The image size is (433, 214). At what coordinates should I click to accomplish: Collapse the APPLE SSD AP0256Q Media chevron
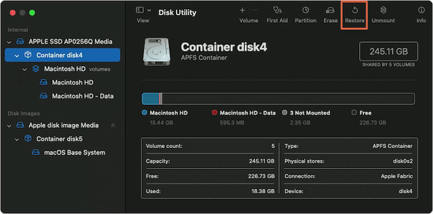pyautogui.click(x=9, y=42)
